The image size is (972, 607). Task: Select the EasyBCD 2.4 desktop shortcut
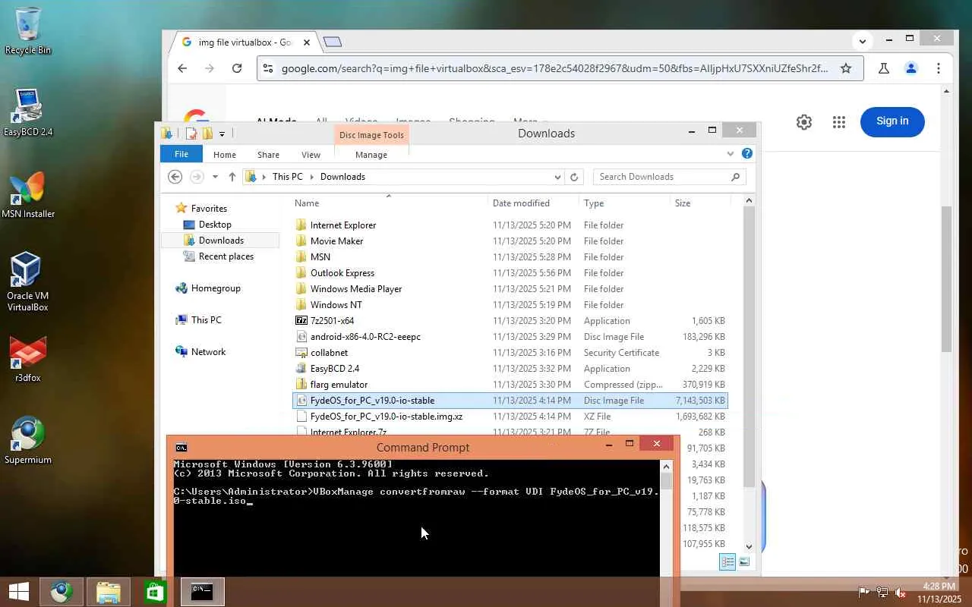click(x=28, y=112)
